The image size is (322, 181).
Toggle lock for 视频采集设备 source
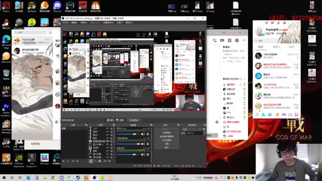click(111, 141)
